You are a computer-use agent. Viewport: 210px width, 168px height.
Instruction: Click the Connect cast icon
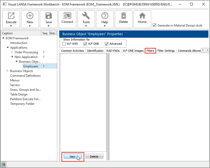[67, 16]
